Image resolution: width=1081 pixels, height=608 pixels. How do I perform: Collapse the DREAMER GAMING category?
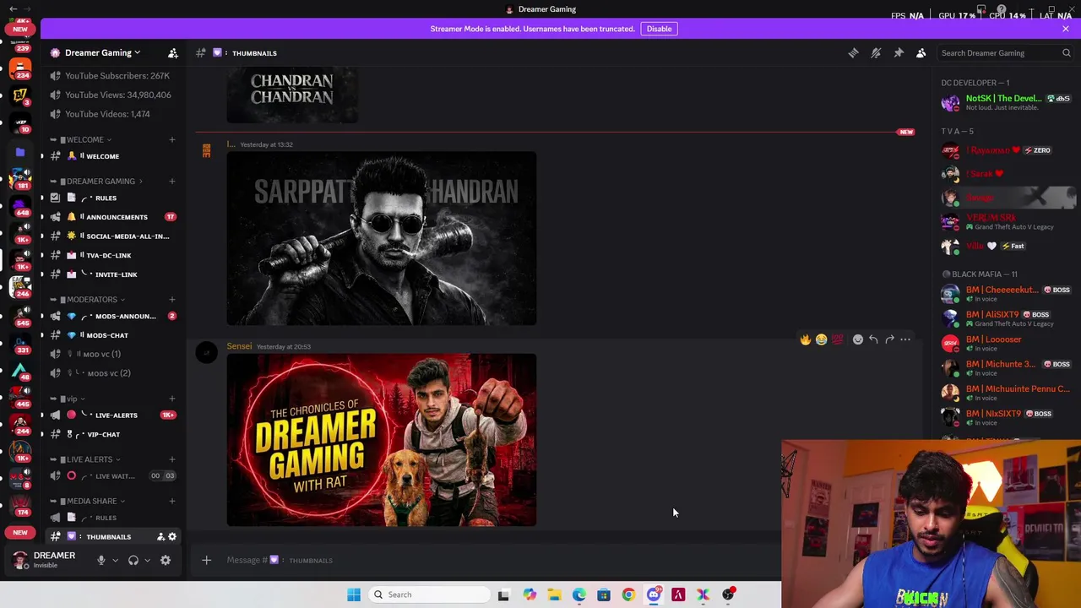click(x=100, y=181)
